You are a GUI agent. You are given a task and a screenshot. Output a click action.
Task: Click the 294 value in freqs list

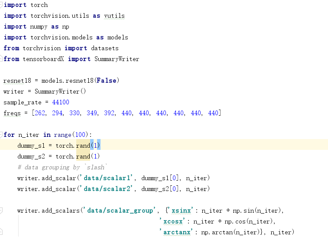tap(57, 113)
